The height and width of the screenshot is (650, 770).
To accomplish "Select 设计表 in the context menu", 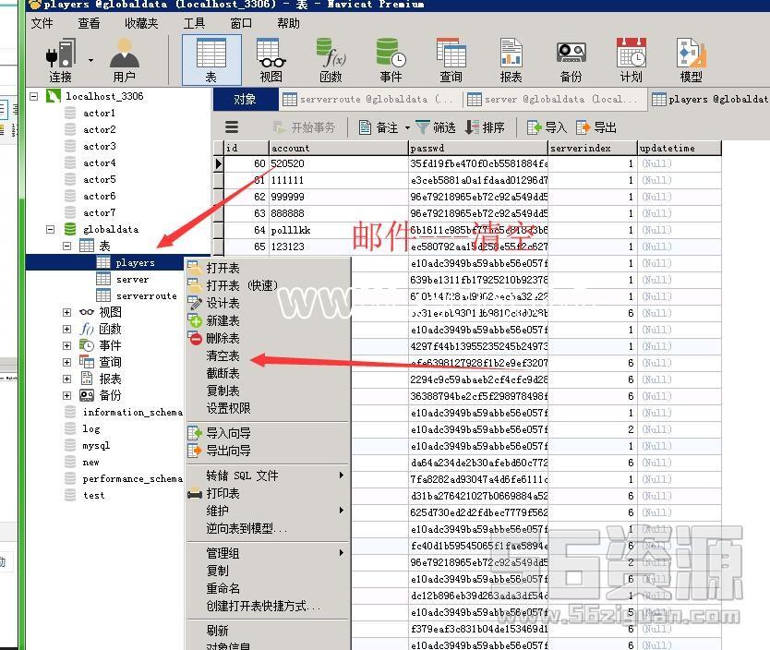I will pyautogui.click(x=223, y=303).
